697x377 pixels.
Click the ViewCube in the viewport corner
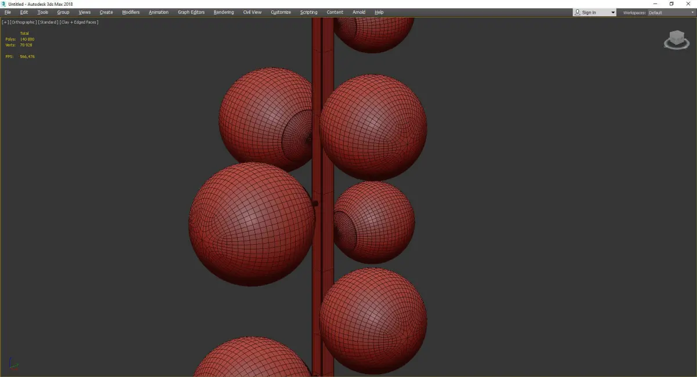676,39
